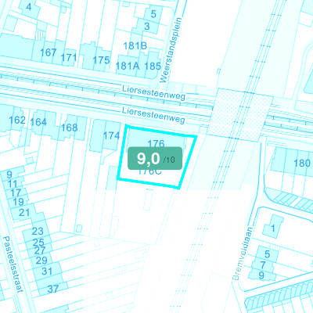Click the Weerstandsplein street label
This screenshot has width=313, height=313.
(x=171, y=50)
